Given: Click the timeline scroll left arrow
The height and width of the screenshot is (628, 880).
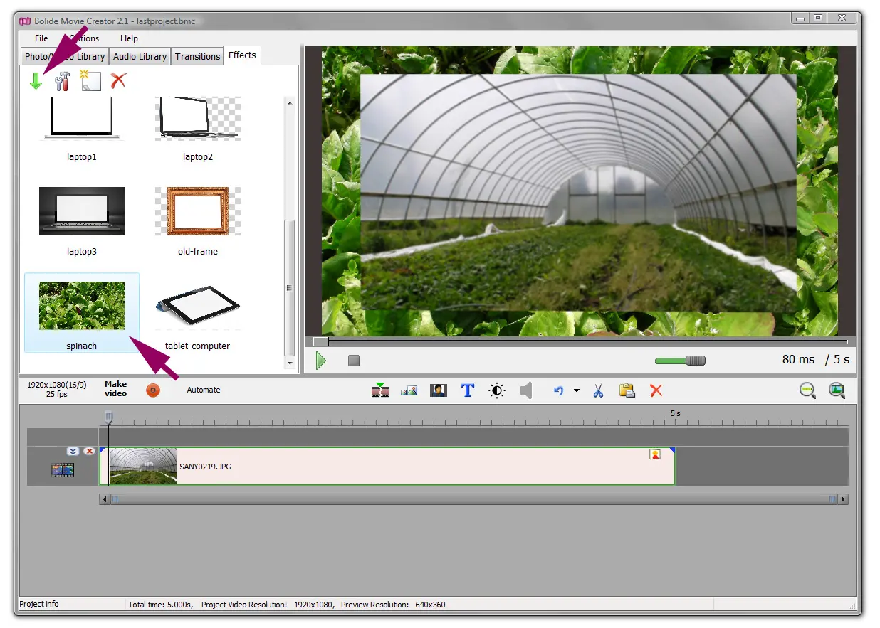Looking at the screenshot, I should point(105,499).
